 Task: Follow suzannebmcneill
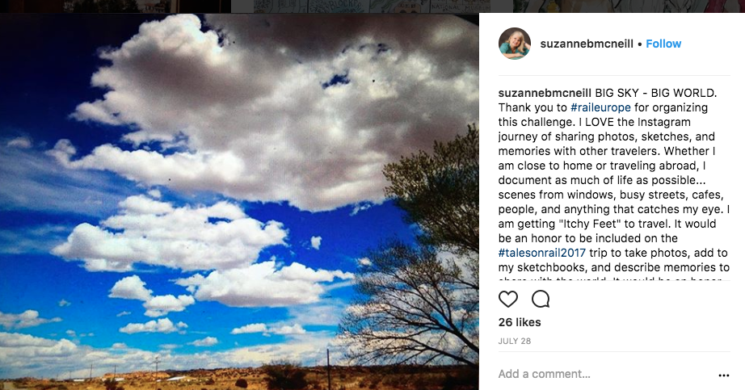pyautogui.click(x=663, y=44)
